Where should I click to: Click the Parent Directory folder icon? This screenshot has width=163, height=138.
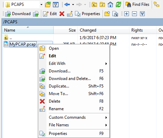coord(94,5)
